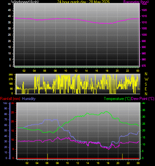Click 180 on the wind direction axis
The height and width of the screenshot is (166, 155).
(11, 84)
